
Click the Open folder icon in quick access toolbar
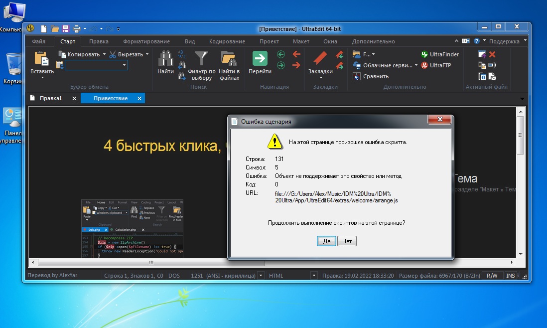click(x=55, y=28)
